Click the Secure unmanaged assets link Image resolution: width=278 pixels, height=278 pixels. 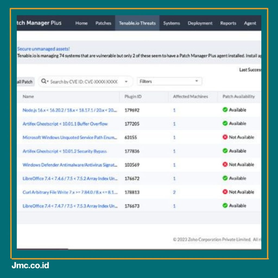(43, 49)
